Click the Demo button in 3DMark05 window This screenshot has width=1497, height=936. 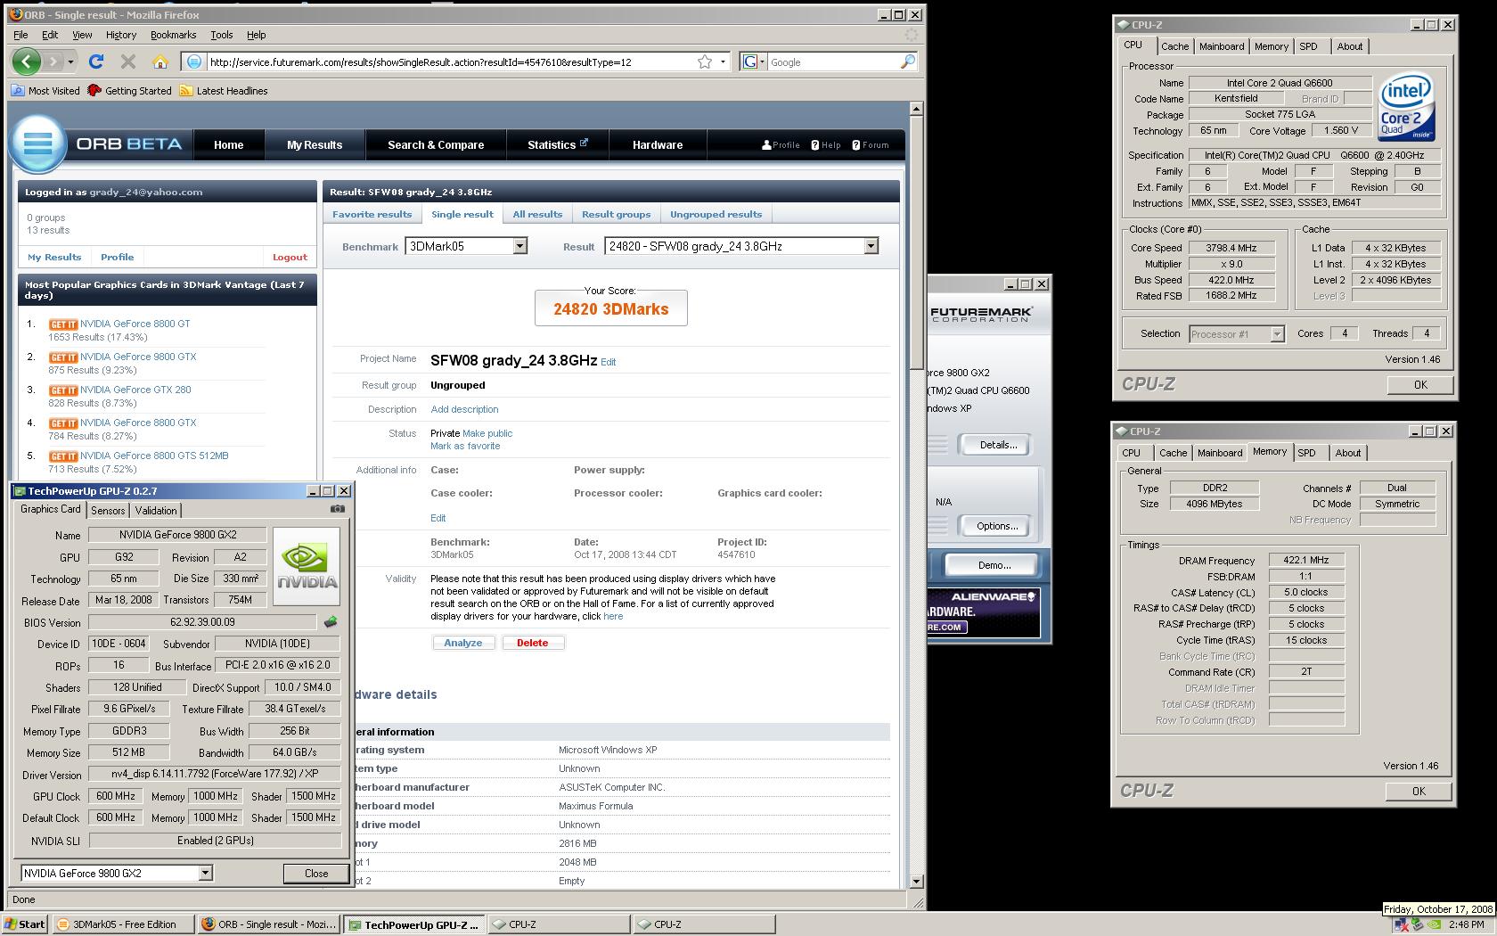point(994,565)
